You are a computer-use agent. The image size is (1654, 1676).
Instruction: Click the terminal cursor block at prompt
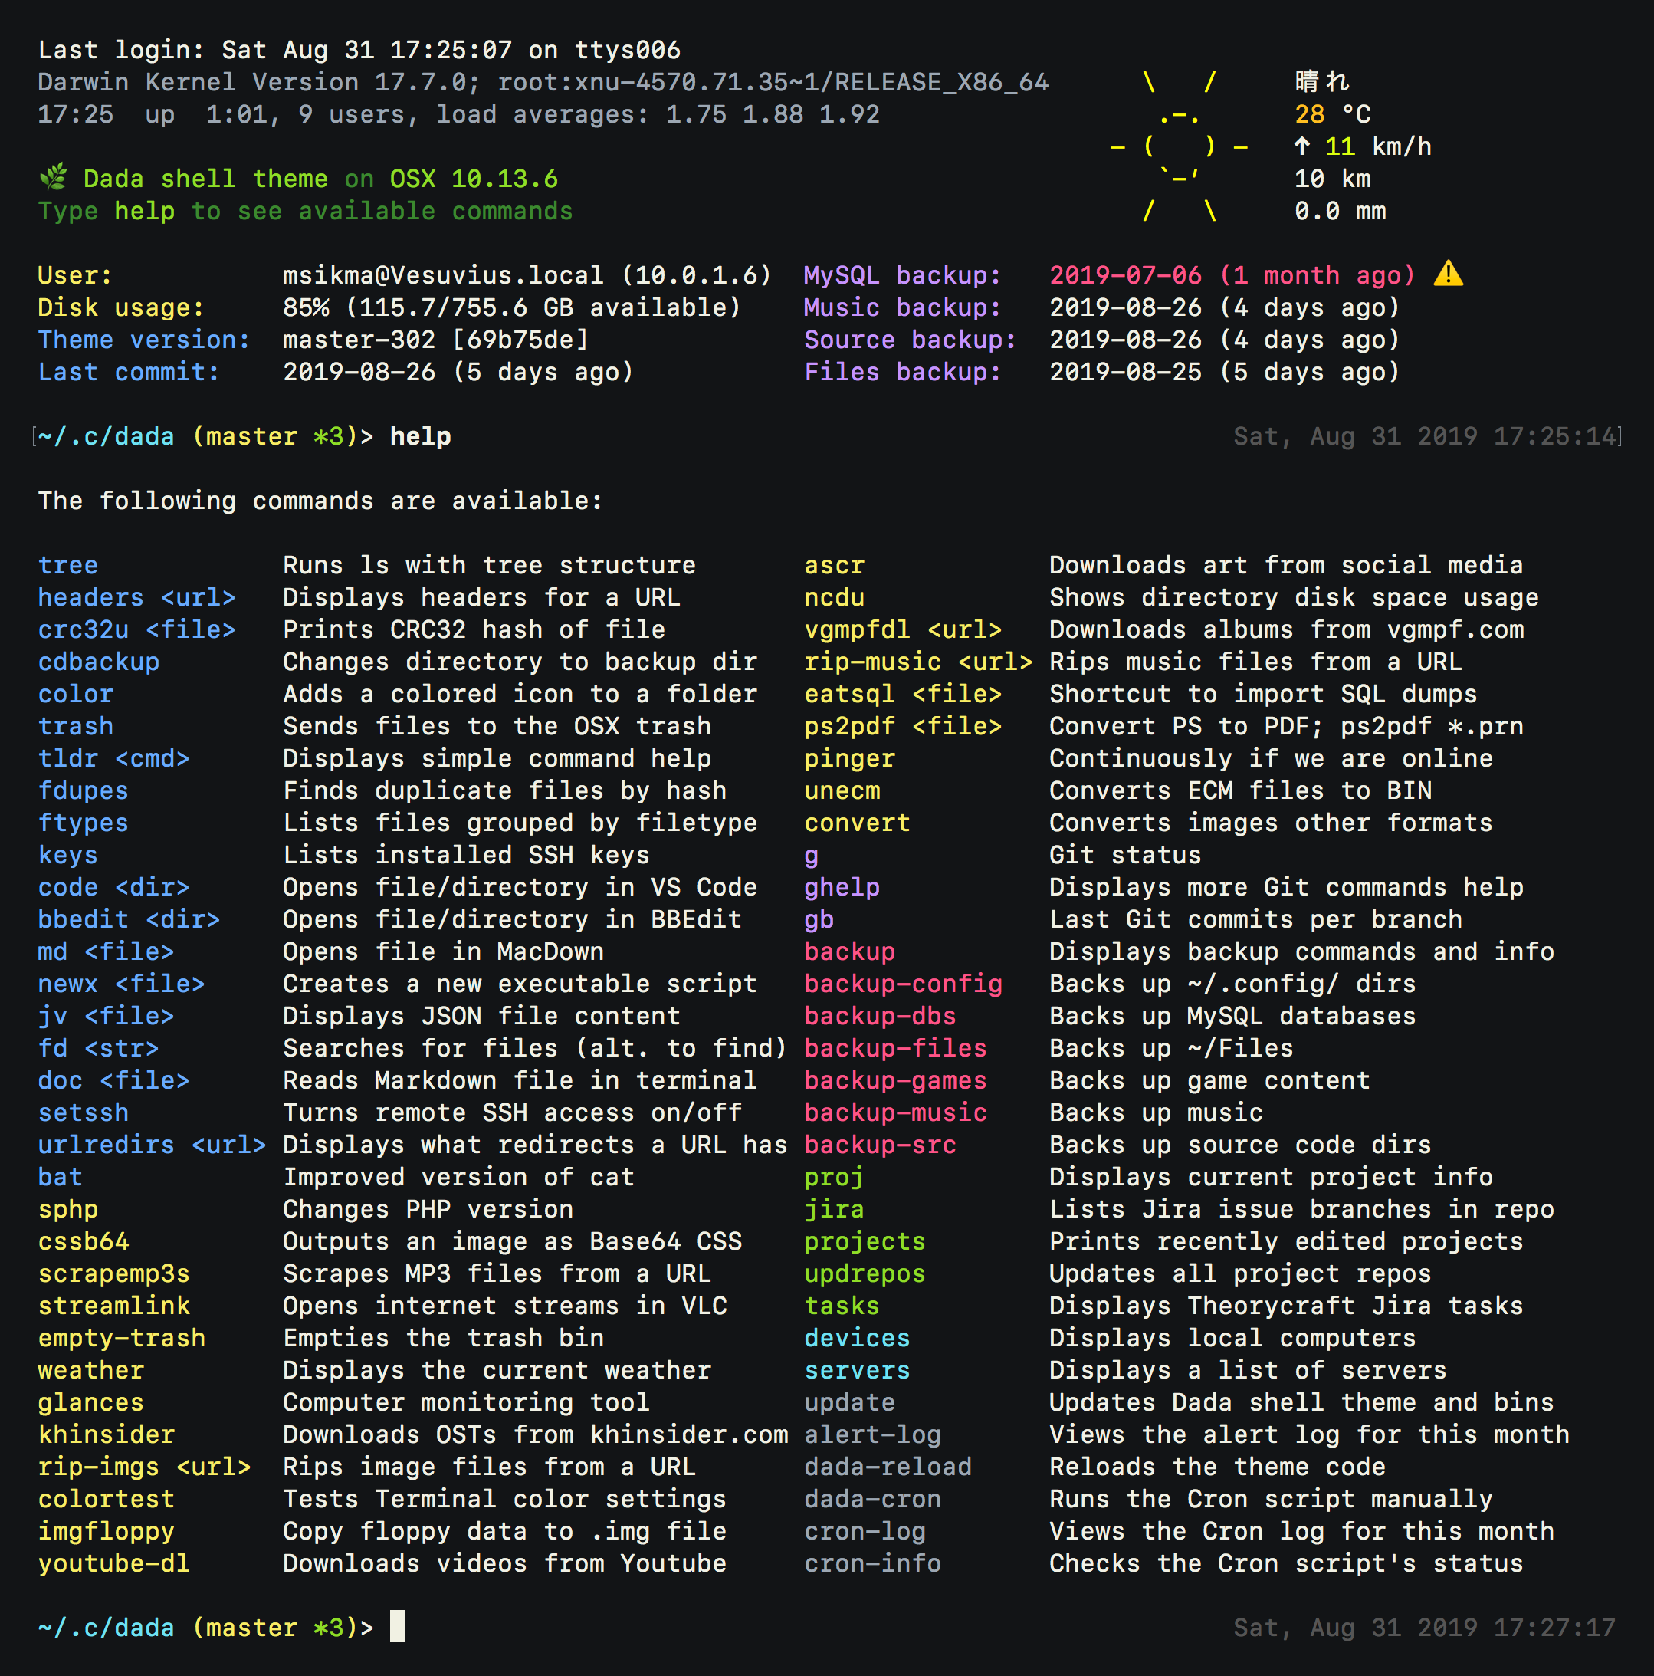pyautogui.click(x=397, y=1627)
